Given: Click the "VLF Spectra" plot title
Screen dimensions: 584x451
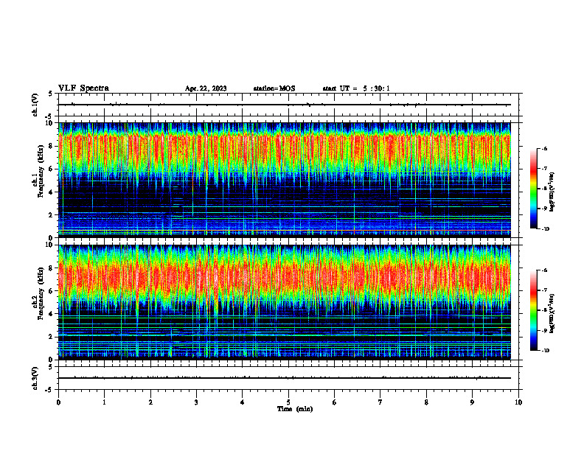Looking at the screenshot, I should [83, 88].
